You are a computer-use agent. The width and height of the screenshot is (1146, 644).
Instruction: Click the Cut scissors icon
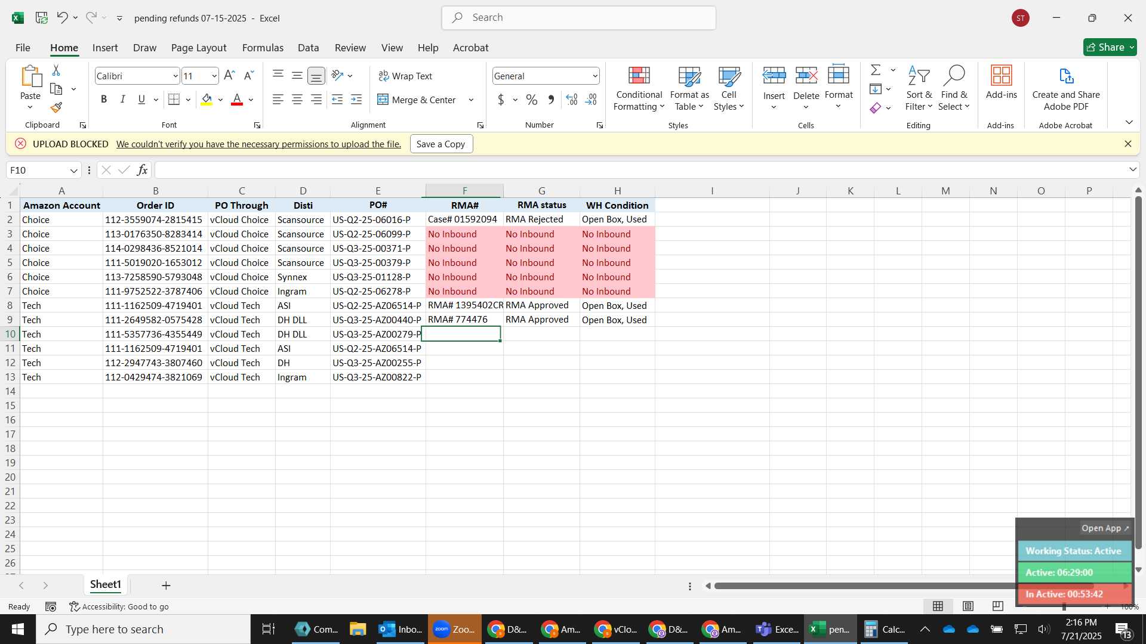pos(56,70)
